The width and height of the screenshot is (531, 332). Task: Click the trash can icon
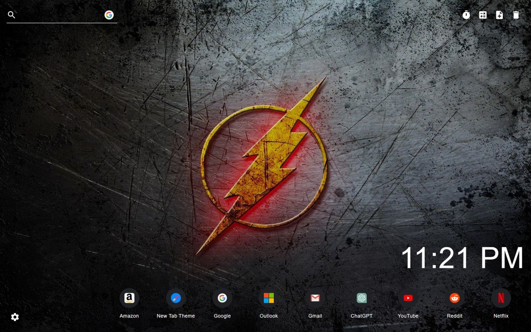516,15
